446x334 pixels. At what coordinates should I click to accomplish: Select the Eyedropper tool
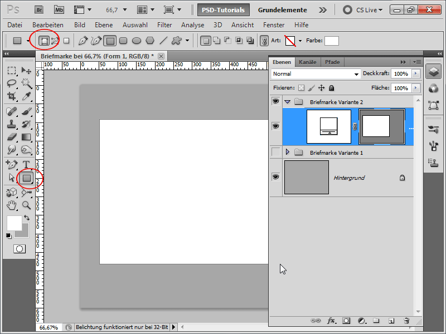click(26, 96)
